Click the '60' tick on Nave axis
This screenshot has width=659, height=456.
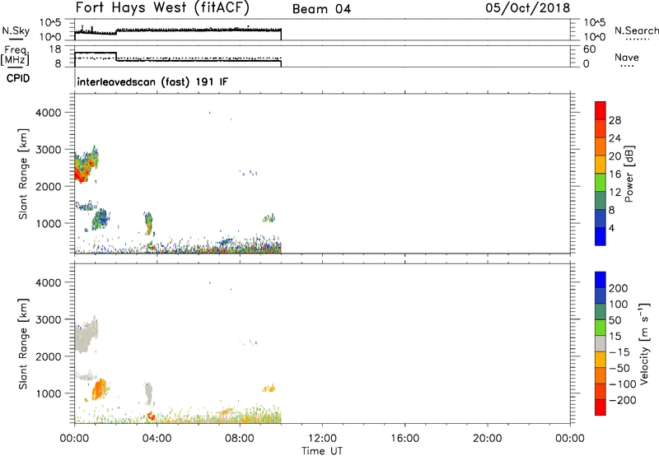pos(589,49)
